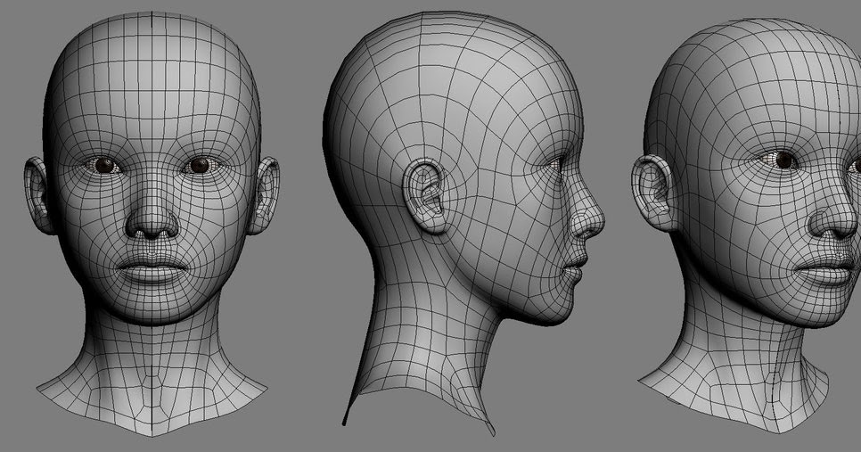
Task: Click the visible eye of the three-quarter head
Action: pyautogui.click(x=783, y=160)
